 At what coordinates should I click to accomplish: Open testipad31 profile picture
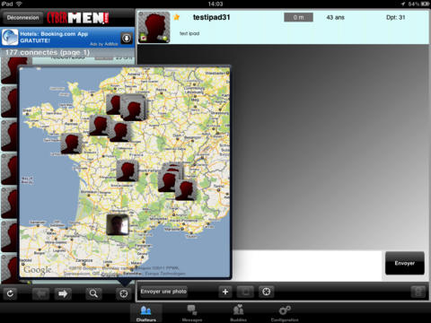pyautogui.click(x=154, y=27)
